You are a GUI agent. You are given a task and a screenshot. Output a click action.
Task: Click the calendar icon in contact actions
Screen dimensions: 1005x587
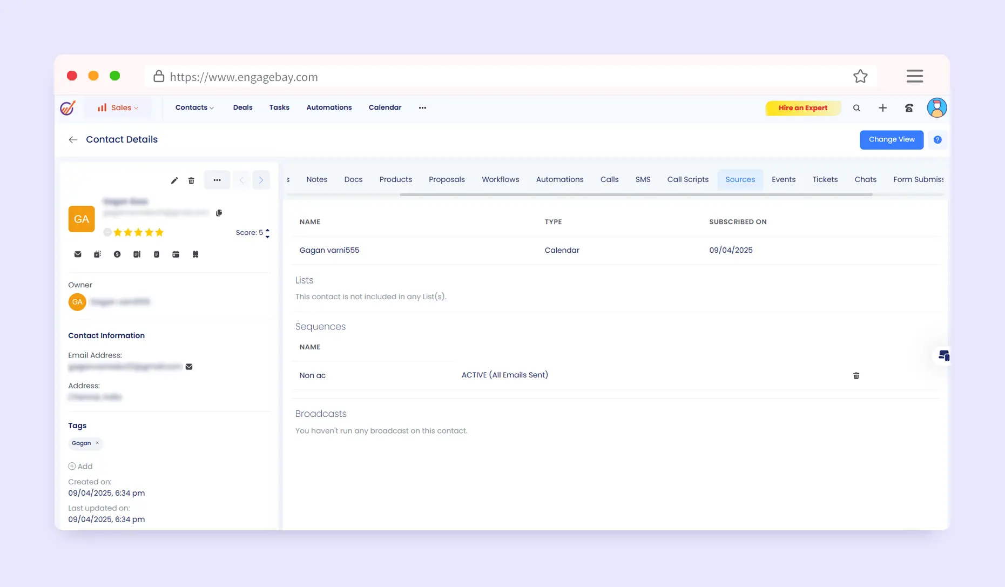coord(176,254)
